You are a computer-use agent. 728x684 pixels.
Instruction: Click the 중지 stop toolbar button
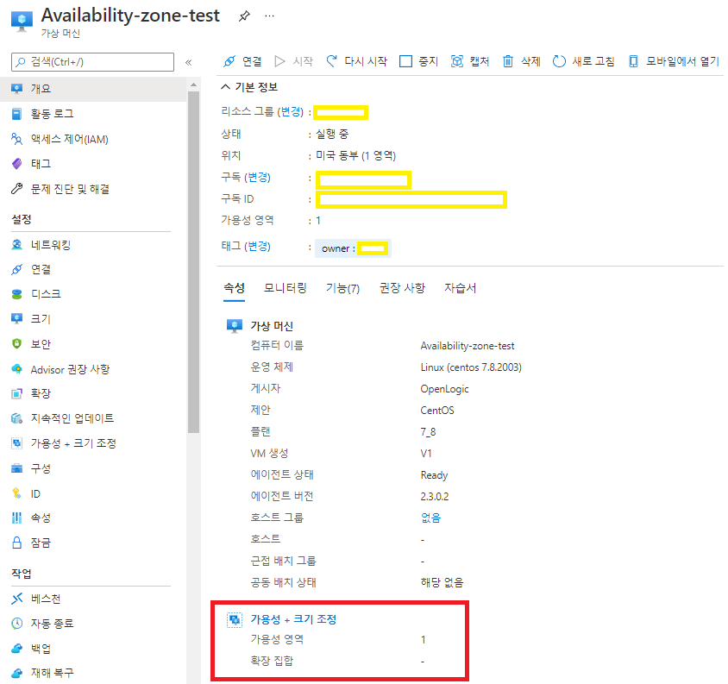tap(419, 61)
